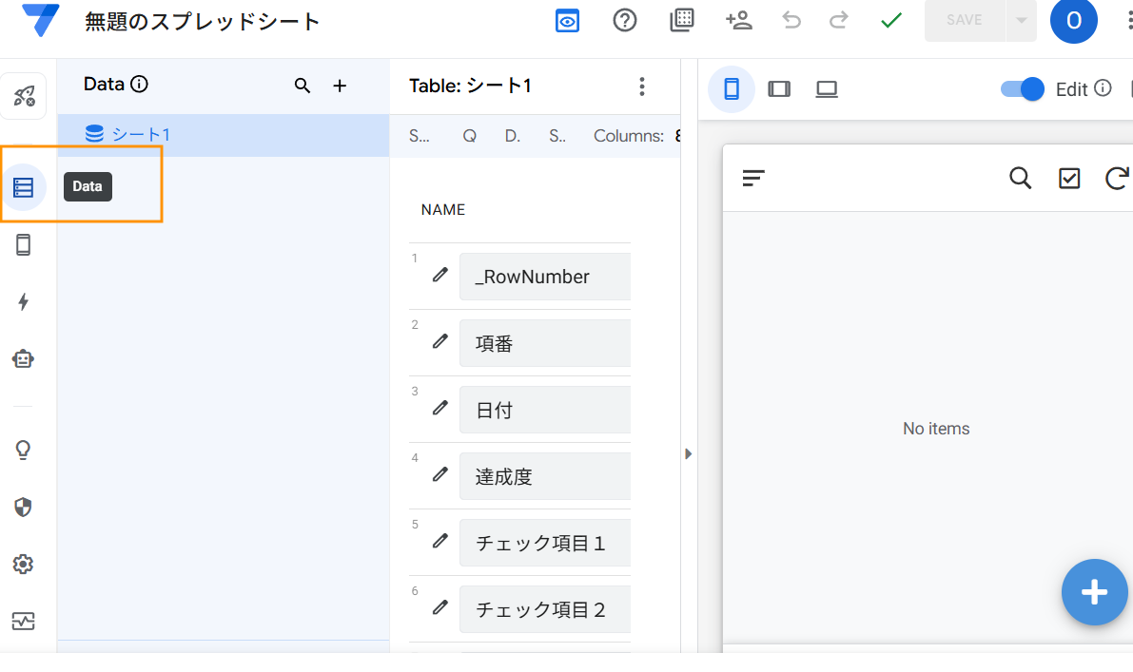Click the チェック項目１ column name field
The width and height of the screenshot is (1133, 672).
pos(544,543)
